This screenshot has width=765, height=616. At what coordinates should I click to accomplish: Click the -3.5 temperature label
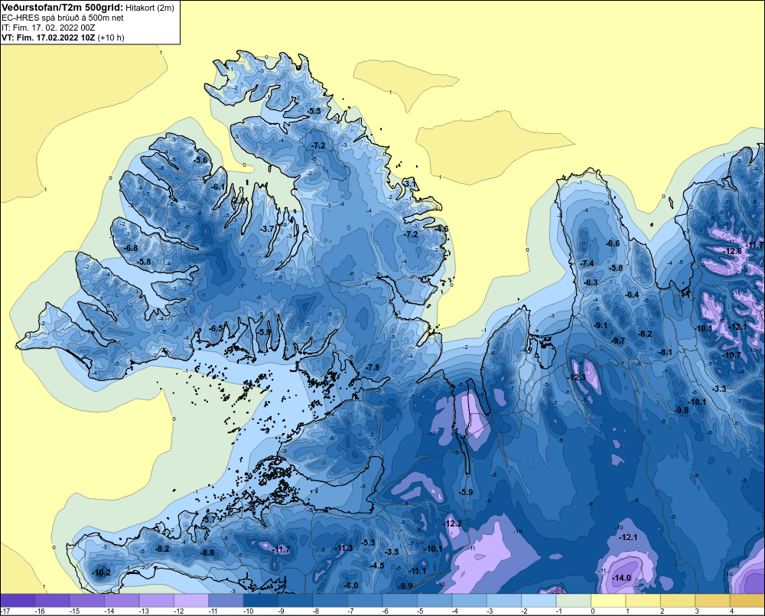pos(392,552)
